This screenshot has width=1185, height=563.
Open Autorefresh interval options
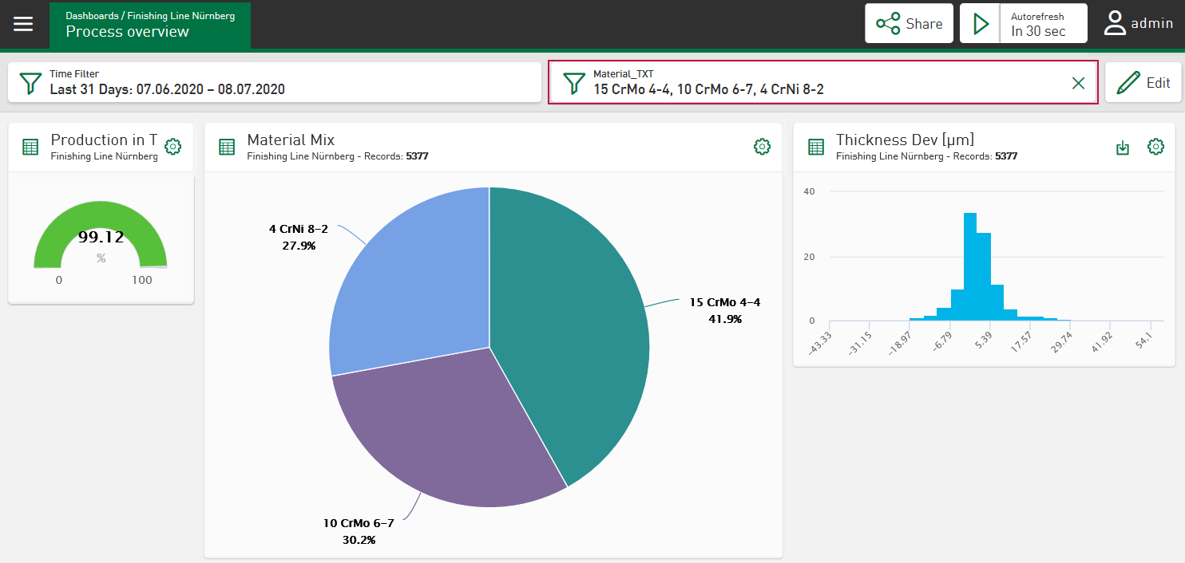(x=1043, y=24)
